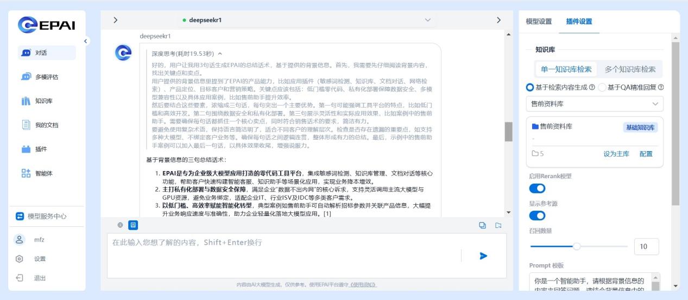This screenshot has height=300, width=688.
Task: Open the deepseekr1 model dropdown
Action: [x=306, y=20]
